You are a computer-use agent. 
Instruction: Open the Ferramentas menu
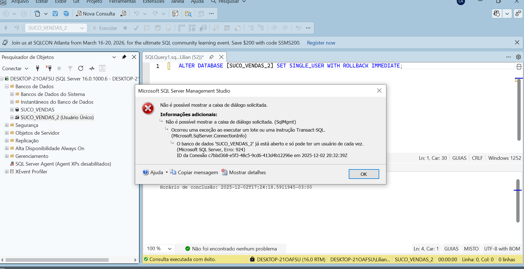pos(122,2)
